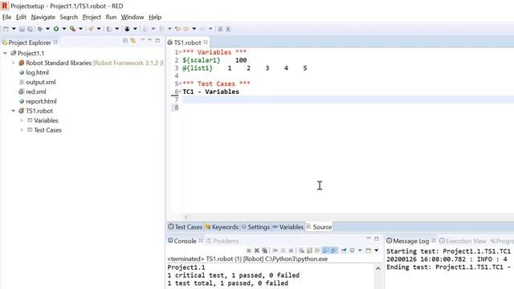Toggle Scroll Lock in Console
This screenshot has width=514, height=289.
[x=309, y=250]
